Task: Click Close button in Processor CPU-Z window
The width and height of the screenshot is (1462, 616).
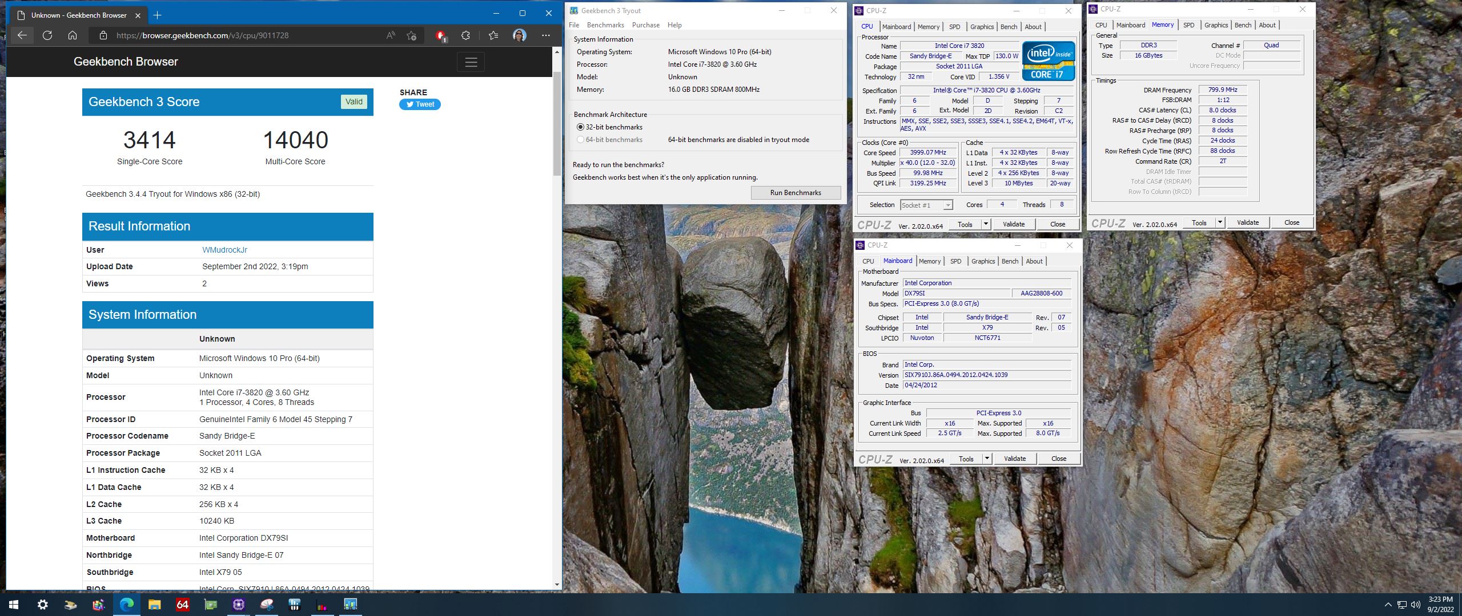Action: [1058, 224]
